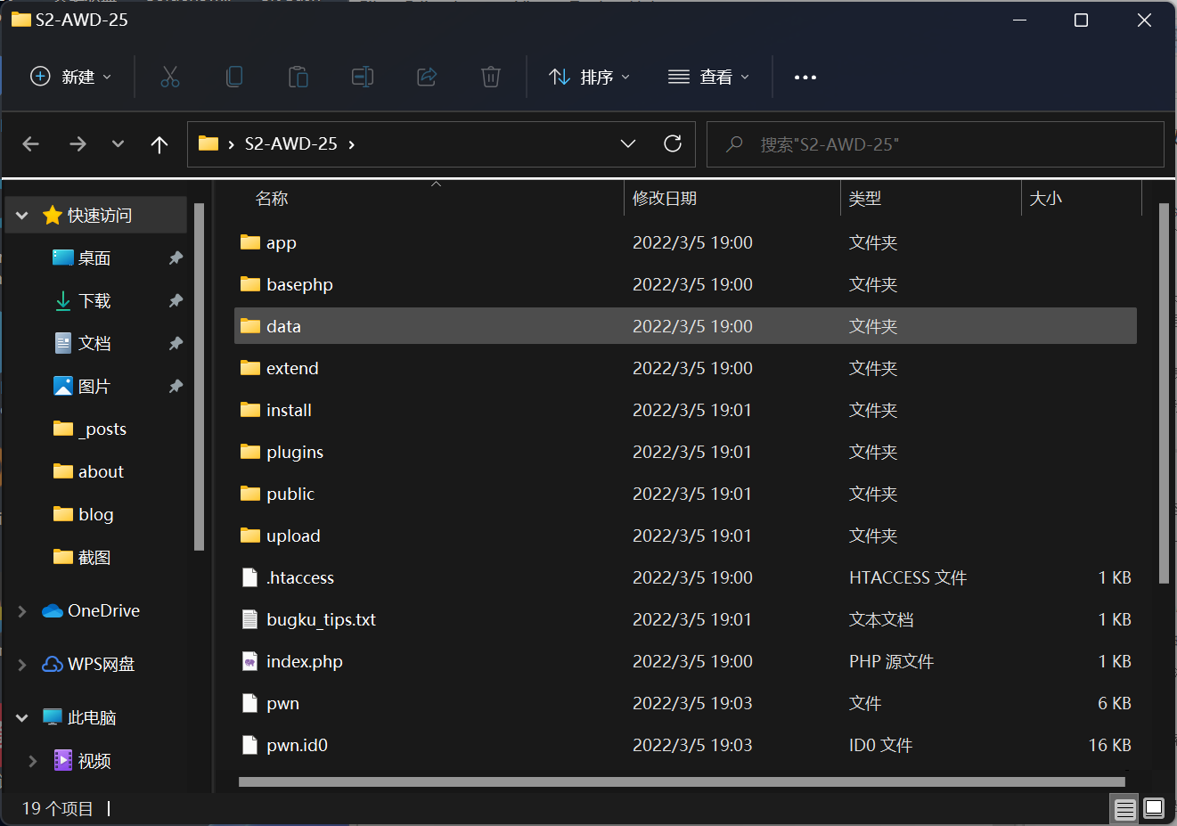Click the Delete trash can icon

click(491, 77)
